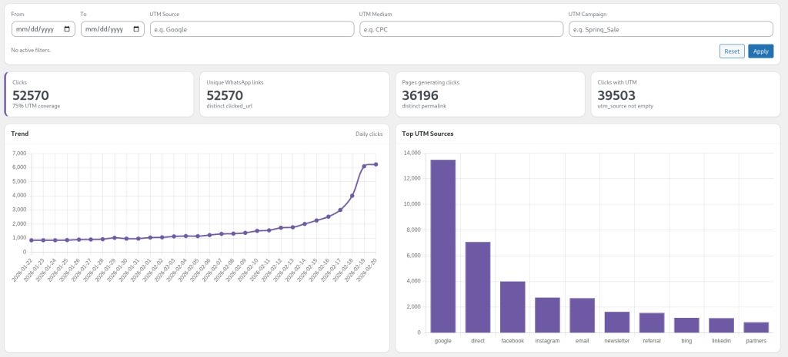Click the Daily clicks label in Trend

click(369, 134)
